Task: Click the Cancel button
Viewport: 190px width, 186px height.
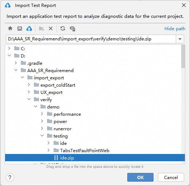Action: [171, 177]
